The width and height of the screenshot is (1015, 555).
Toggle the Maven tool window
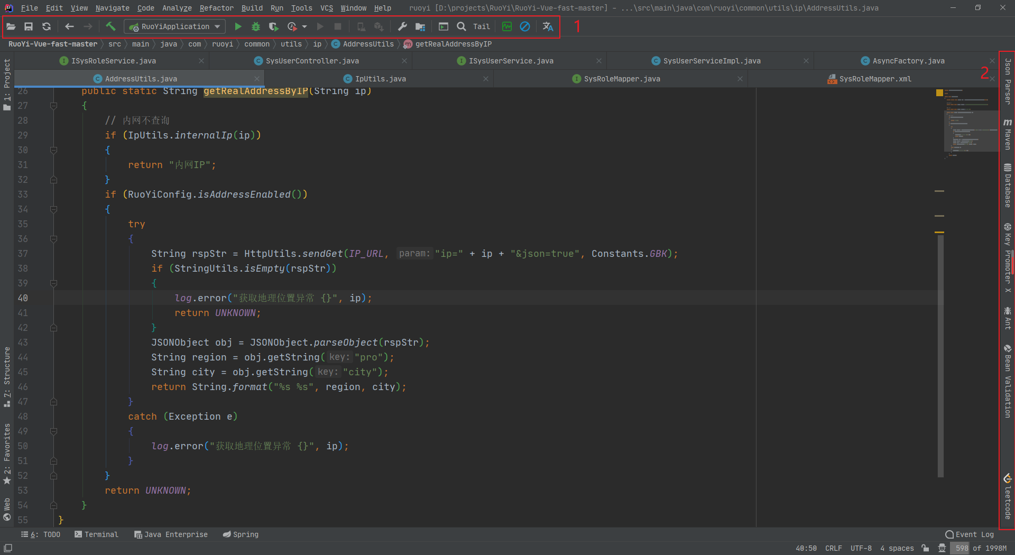point(1008,134)
